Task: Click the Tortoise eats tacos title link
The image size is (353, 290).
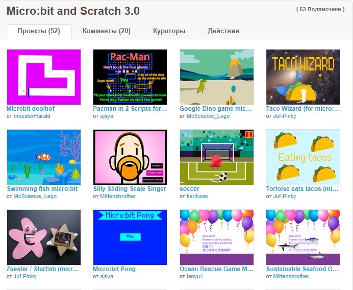Action: pyautogui.click(x=302, y=189)
